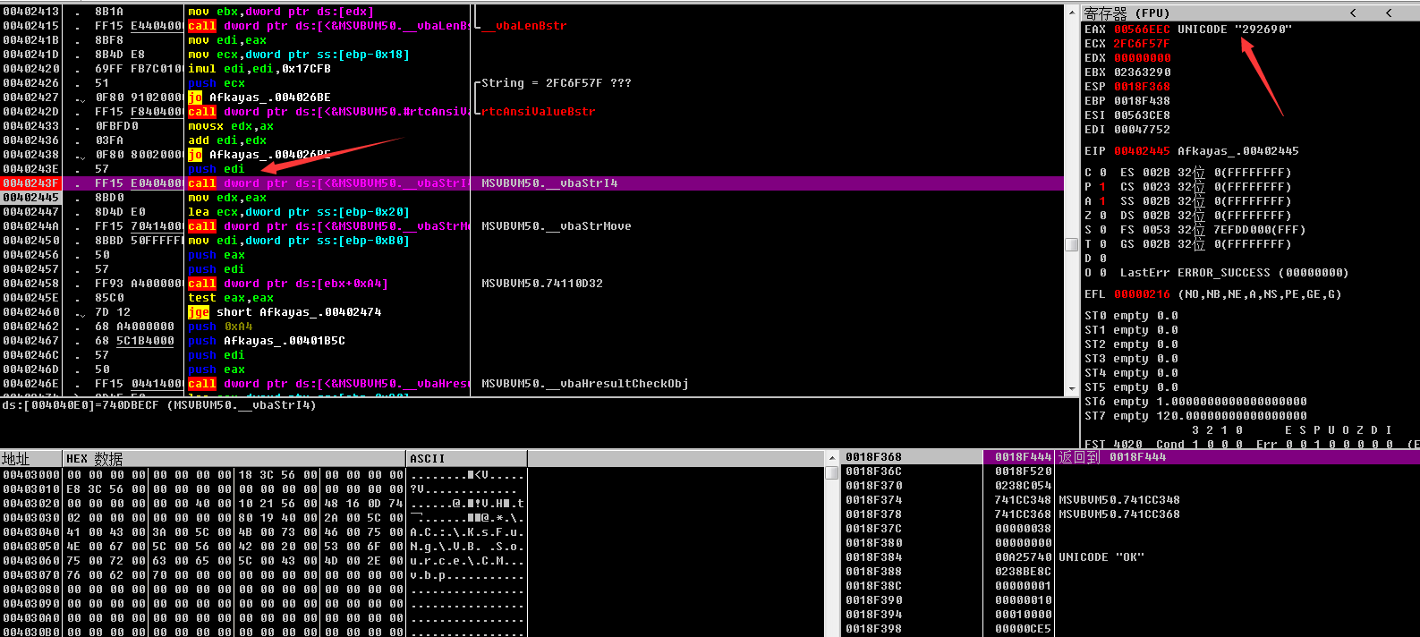Select the call __vbaLenBstr instruction at 00402415

328,26
